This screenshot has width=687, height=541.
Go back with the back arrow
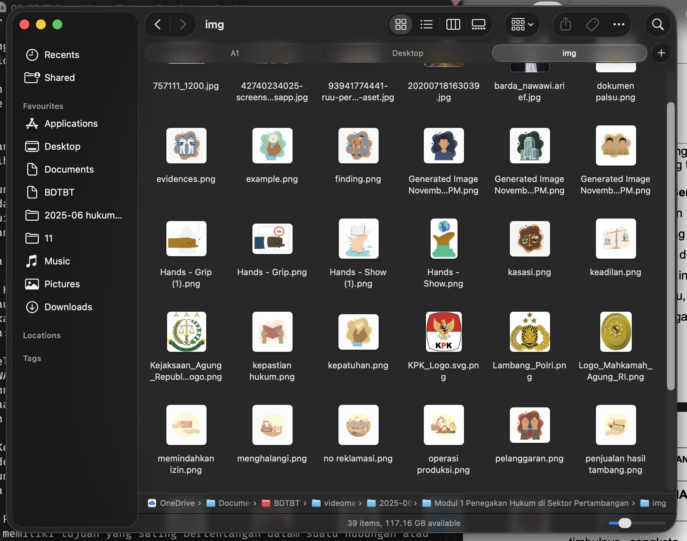[158, 24]
